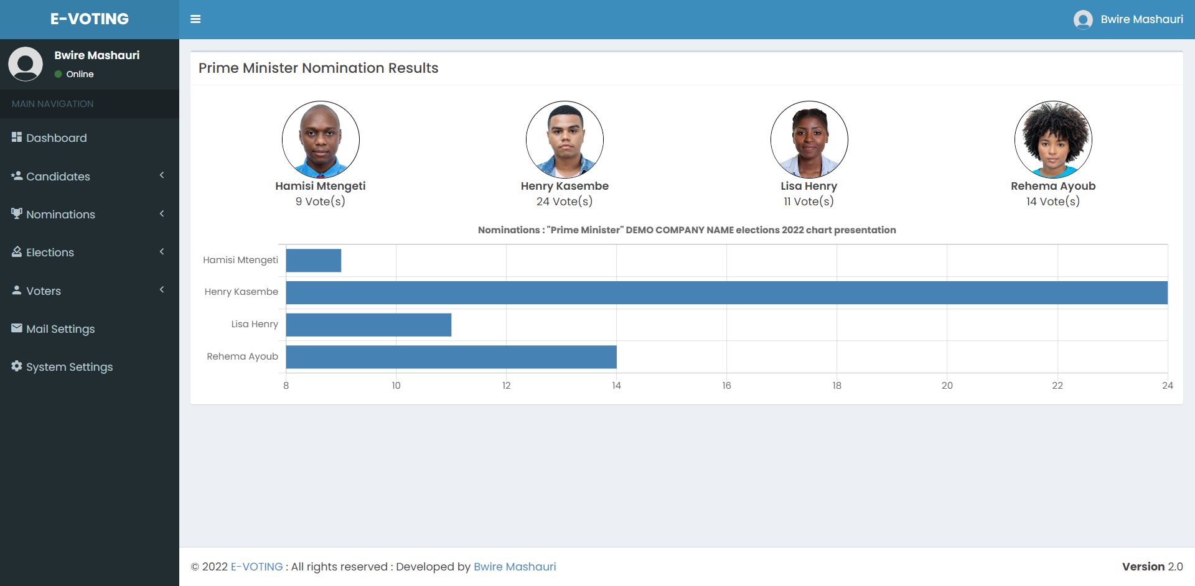This screenshot has height=586, width=1195.
Task: Expand the Candidates submenu chevron
Action: 162,175
